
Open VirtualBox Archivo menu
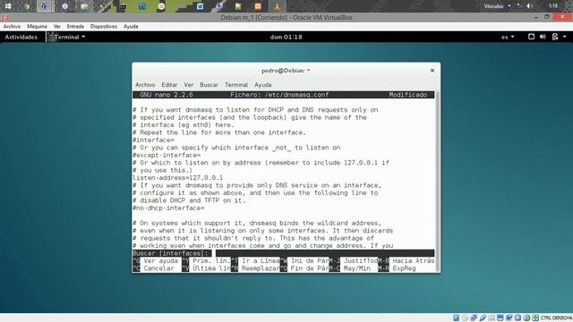[12, 26]
